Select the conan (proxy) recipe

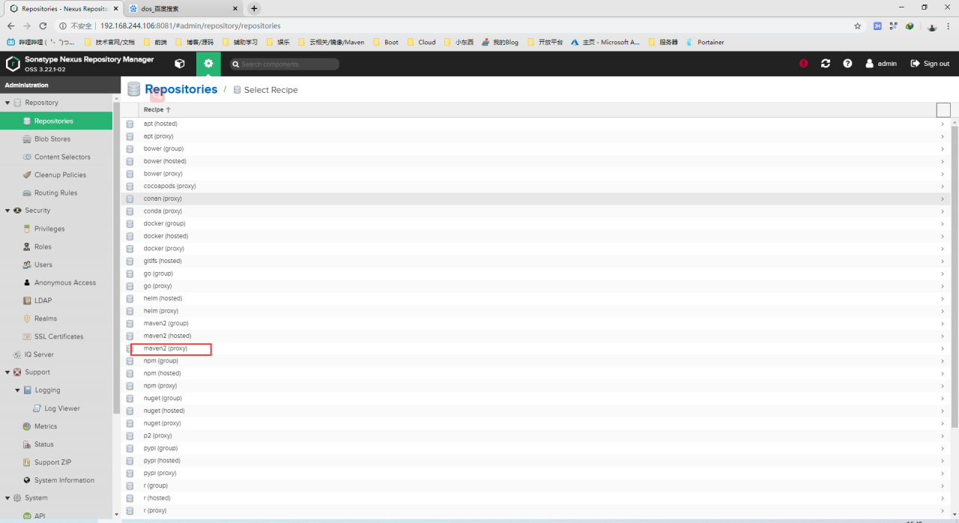point(536,199)
